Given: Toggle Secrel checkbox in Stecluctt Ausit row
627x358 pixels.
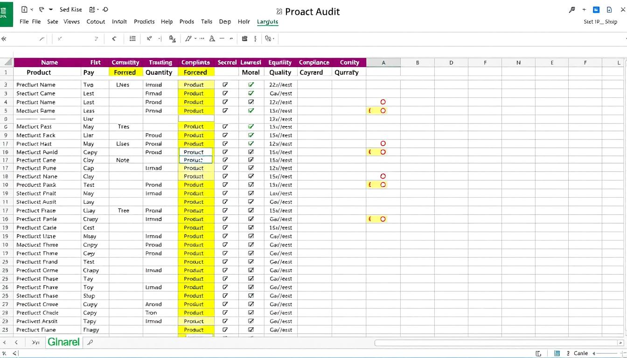Looking at the screenshot, I should coord(225,202).
